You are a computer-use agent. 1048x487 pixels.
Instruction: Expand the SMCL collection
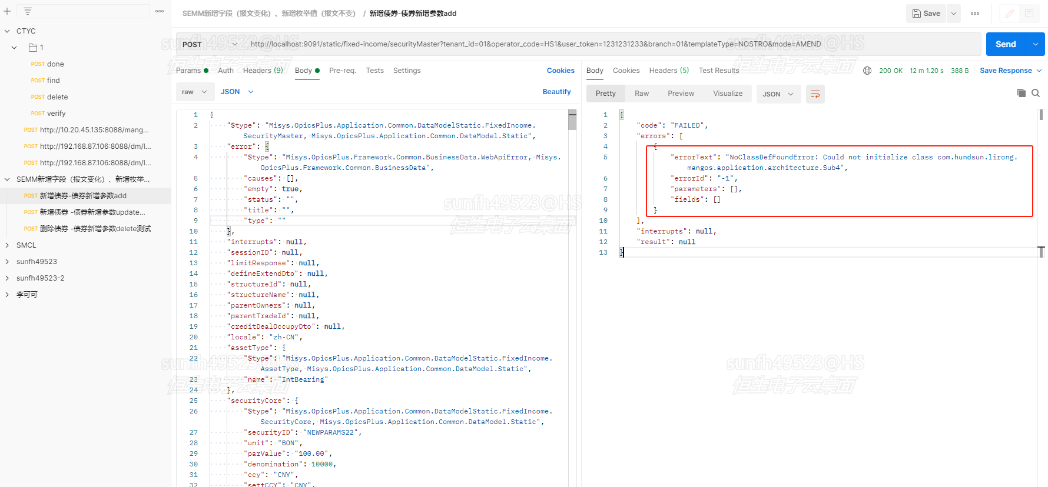point(7,245)
